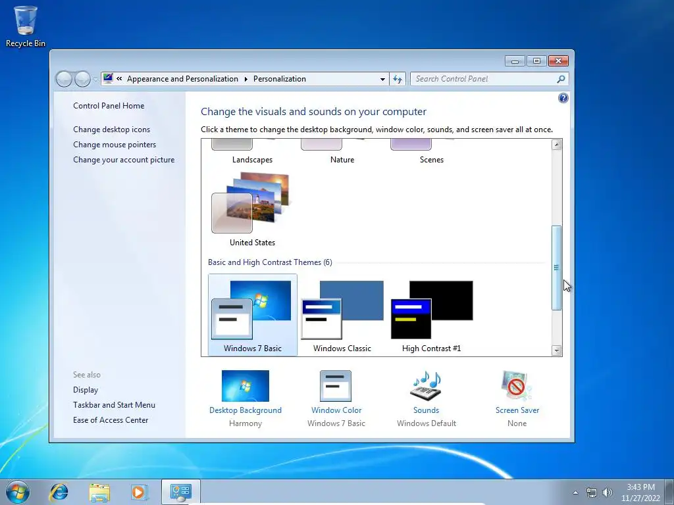Click the Back navigation arrow button
Screen dimensions: 674x505
64,79
